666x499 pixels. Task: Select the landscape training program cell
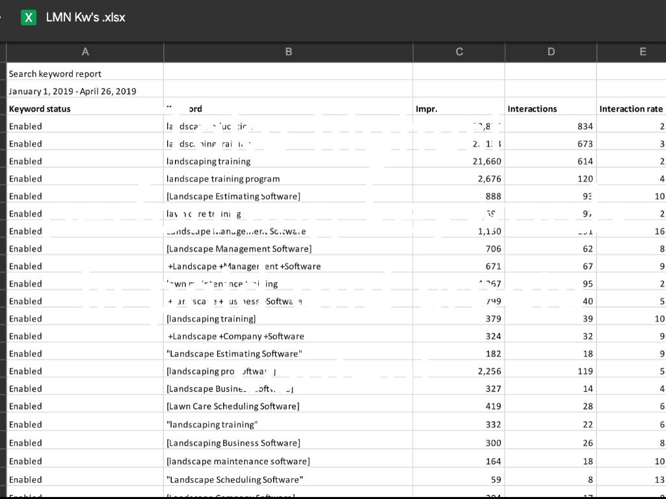(223, 179)
